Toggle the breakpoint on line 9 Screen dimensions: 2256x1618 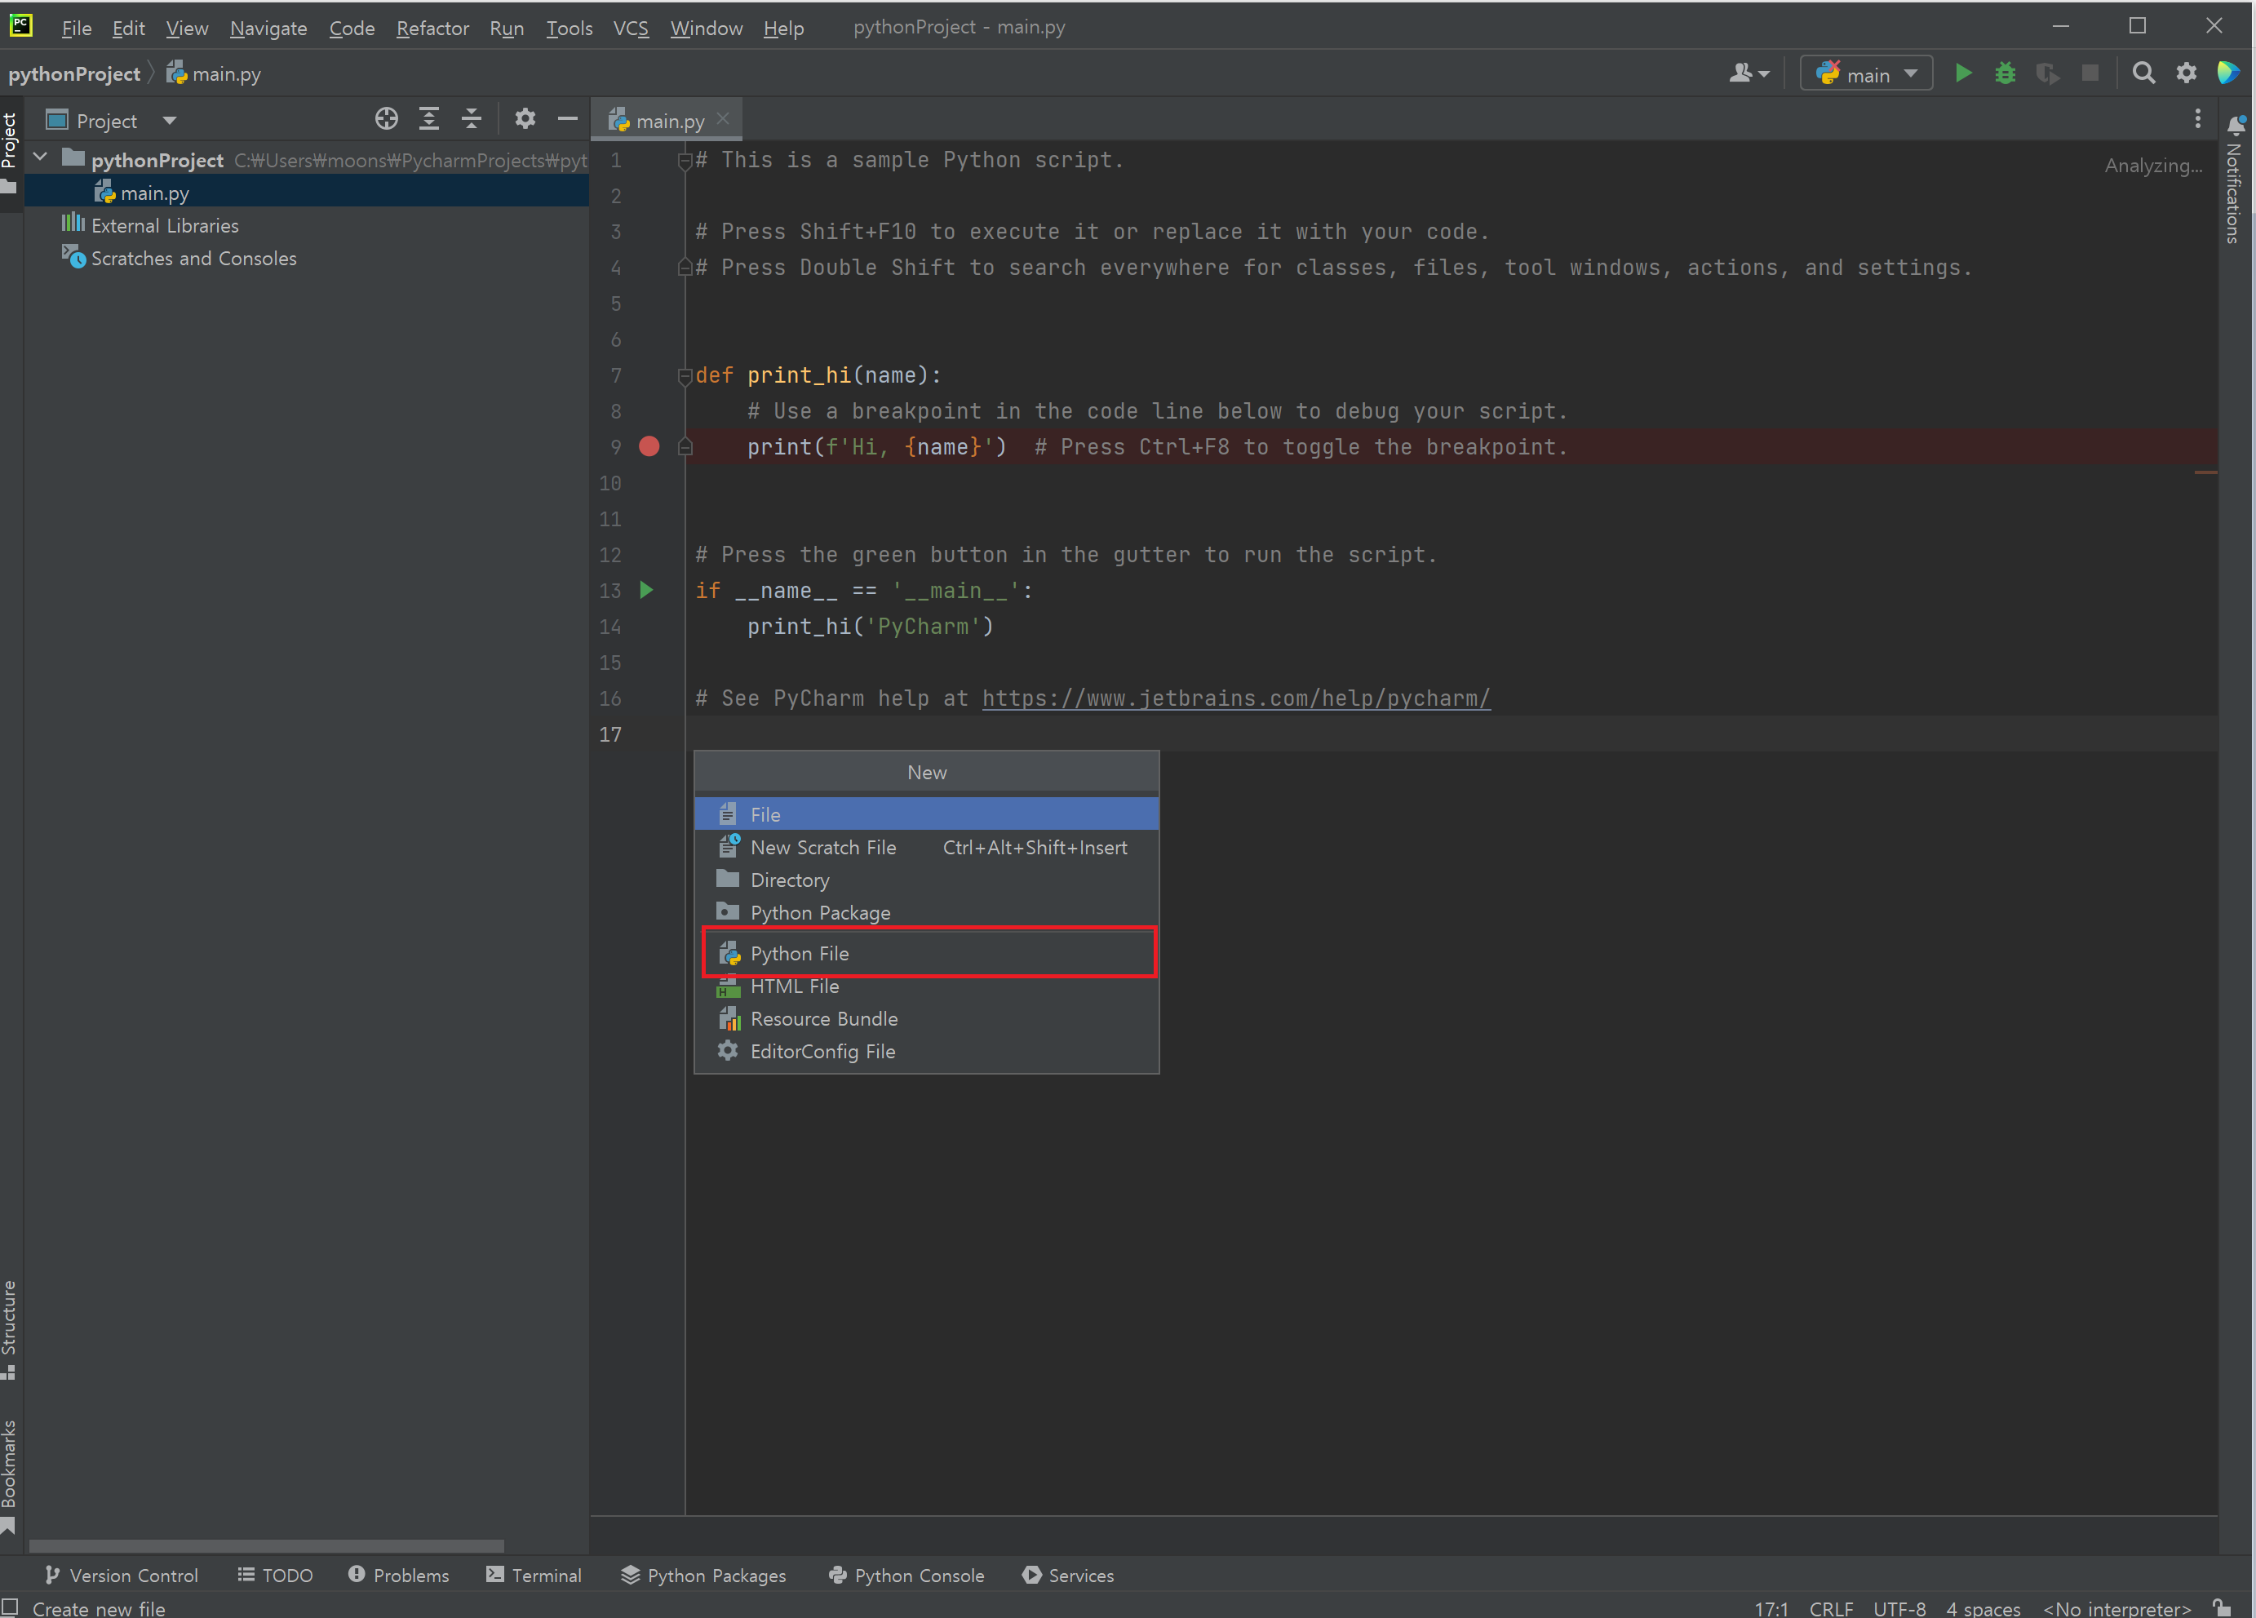(x=649, y=446)
